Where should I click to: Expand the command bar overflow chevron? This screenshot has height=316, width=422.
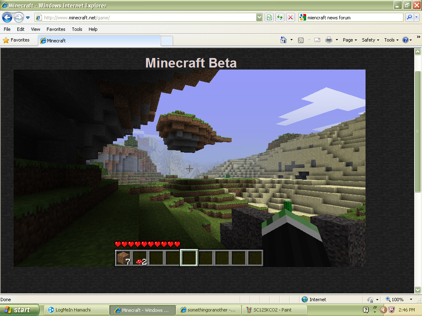(x=419, y=37)
